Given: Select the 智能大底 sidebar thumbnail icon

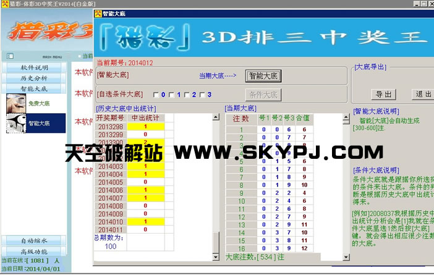Looking at the screenshot, I should point(15,124).
